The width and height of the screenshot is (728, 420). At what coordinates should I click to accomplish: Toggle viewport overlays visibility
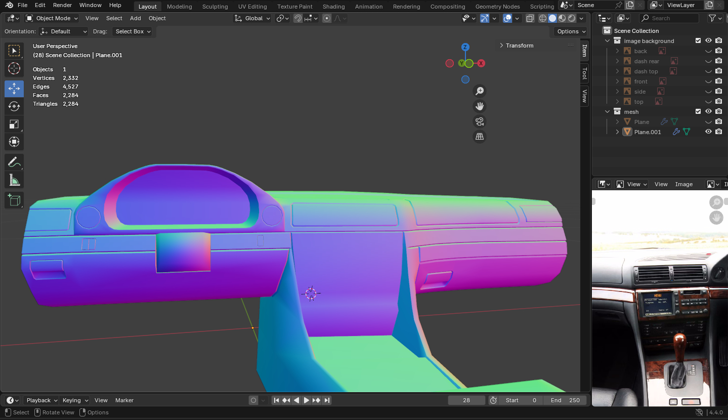click(507, 18)
